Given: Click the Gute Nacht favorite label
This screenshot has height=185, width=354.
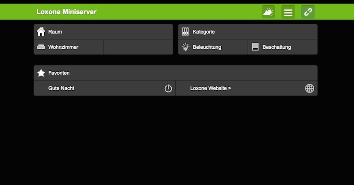Looking at the screenshot, I should [x=62, y=89].
